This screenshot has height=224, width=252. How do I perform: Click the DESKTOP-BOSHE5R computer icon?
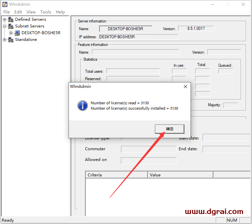(x=17, y=33)
